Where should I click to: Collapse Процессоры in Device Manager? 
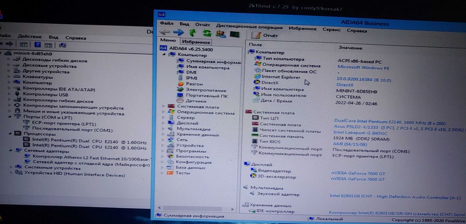9,134
